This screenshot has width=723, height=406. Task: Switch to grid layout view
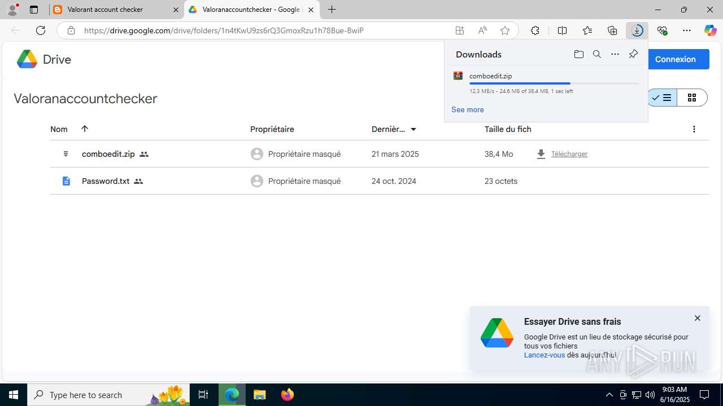692,98
